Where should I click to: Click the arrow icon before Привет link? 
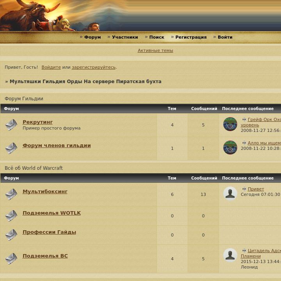coord(244,189)
